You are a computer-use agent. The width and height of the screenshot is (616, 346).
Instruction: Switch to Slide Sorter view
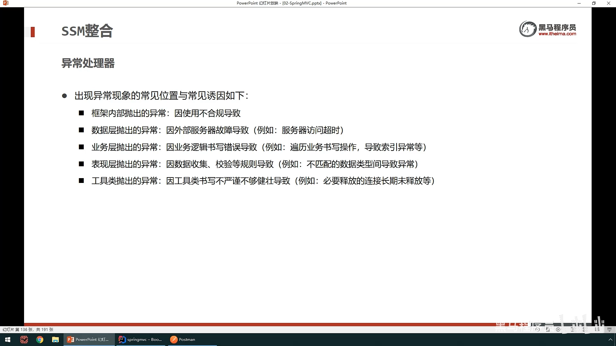pos(585,329)
